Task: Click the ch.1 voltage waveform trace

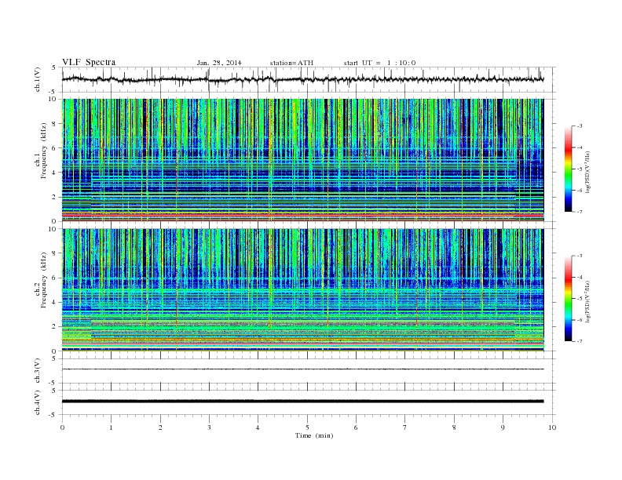Action: 302,79
